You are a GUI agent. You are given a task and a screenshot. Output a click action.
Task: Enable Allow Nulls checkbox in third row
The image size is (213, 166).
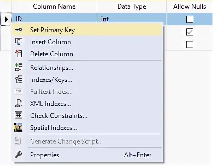(190, 44)
